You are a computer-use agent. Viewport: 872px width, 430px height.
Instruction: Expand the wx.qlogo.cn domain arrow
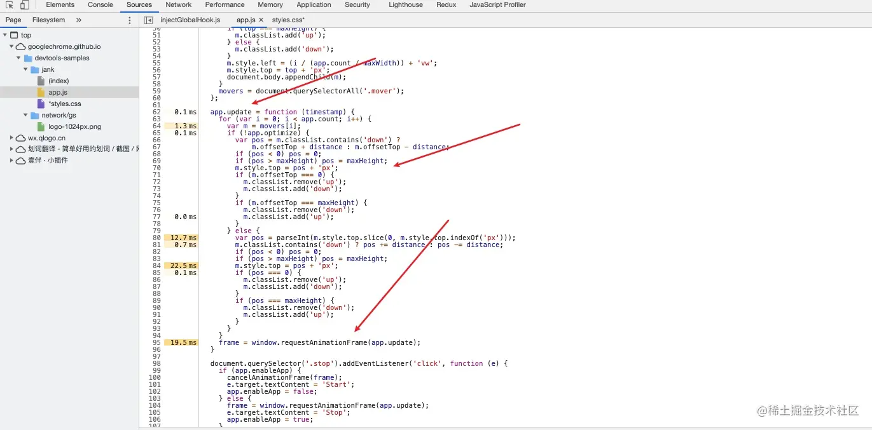(x=12, y=138)
